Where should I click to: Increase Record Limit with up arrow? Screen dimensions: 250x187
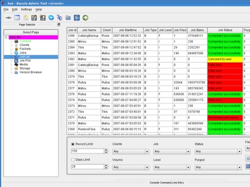106,150
